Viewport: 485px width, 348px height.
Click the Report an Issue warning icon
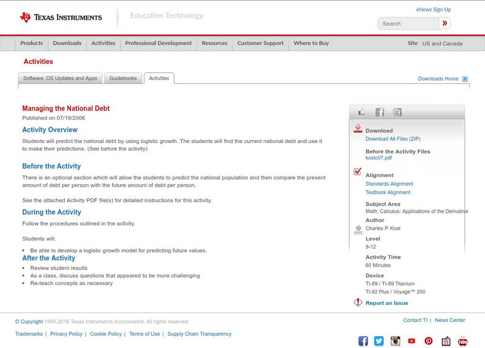(358, 302)
